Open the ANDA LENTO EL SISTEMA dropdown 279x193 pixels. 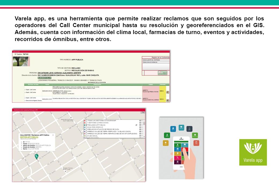tap(156, 60)
